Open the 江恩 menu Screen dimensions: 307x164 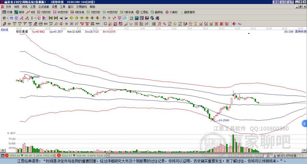(33, 7)
